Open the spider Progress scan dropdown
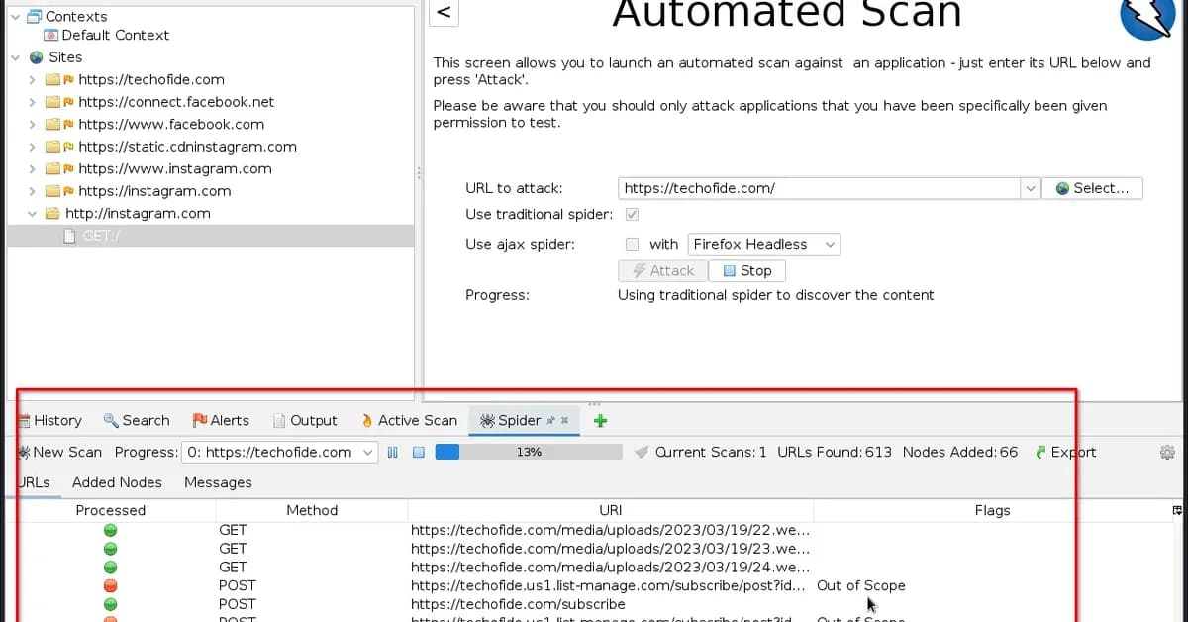 (x=280, y=452)
